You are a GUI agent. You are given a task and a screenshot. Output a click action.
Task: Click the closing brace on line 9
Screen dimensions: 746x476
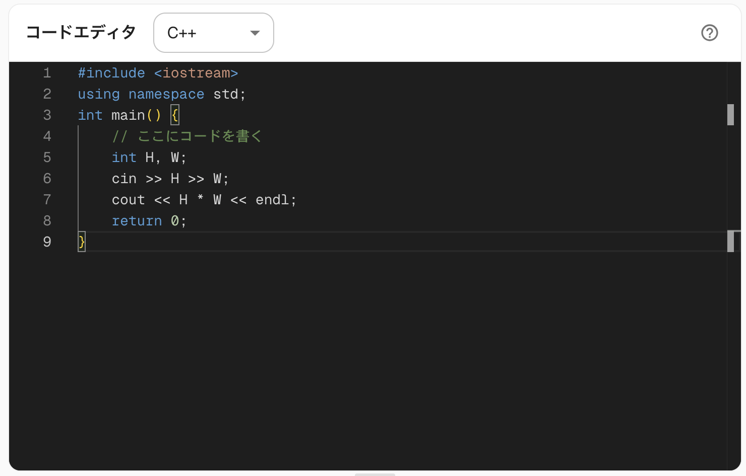82,242
